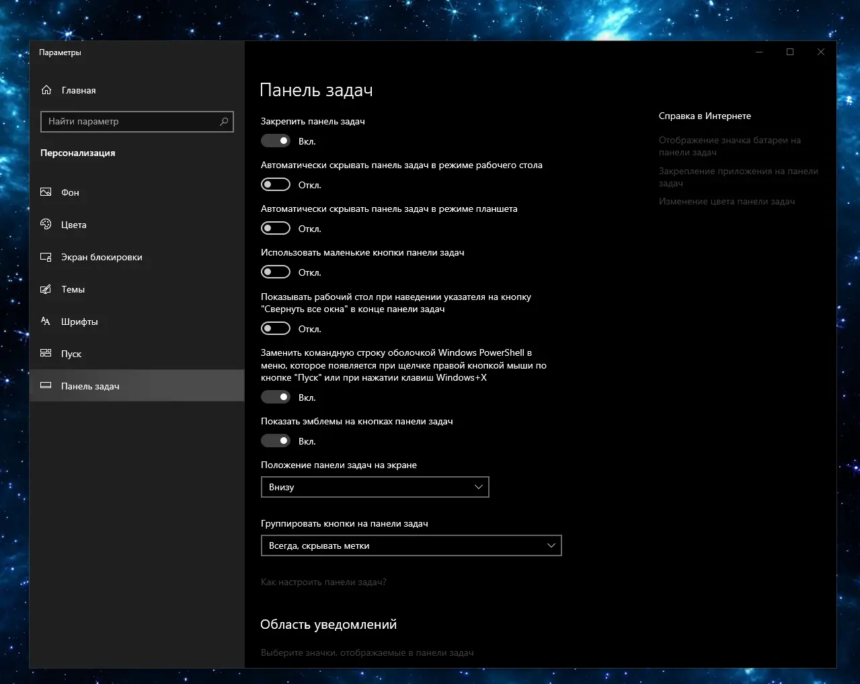This screenshot has width=860, height=684.
Task: Turn off Показать эмблемы на кнопках toggle
Action: click(x=276, y=441)
